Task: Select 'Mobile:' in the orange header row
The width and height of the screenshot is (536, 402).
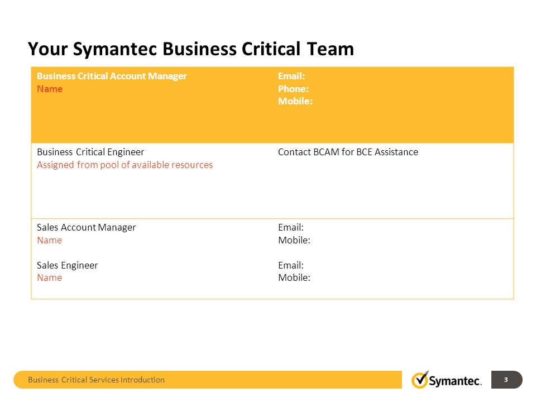Action: click(x=295, y=101)
